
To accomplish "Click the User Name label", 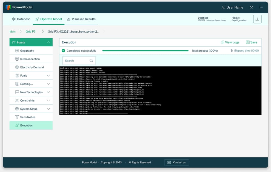I will pos(235,7).
